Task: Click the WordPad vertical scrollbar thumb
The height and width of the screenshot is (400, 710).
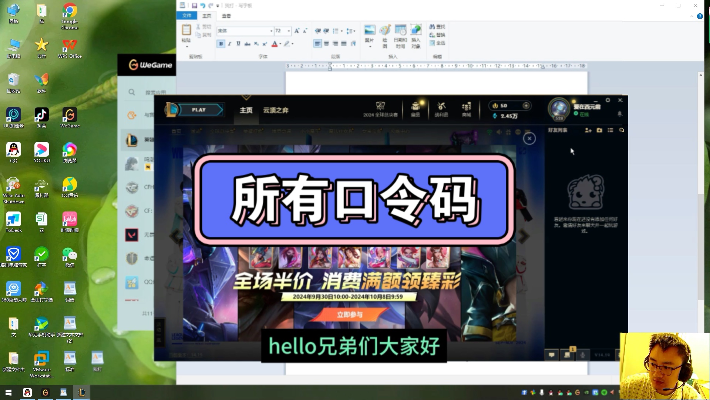Action: [700, 247]
